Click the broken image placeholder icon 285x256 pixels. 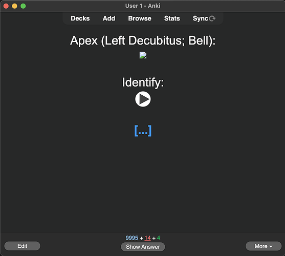pyautogui.click(x=143, y=55)
